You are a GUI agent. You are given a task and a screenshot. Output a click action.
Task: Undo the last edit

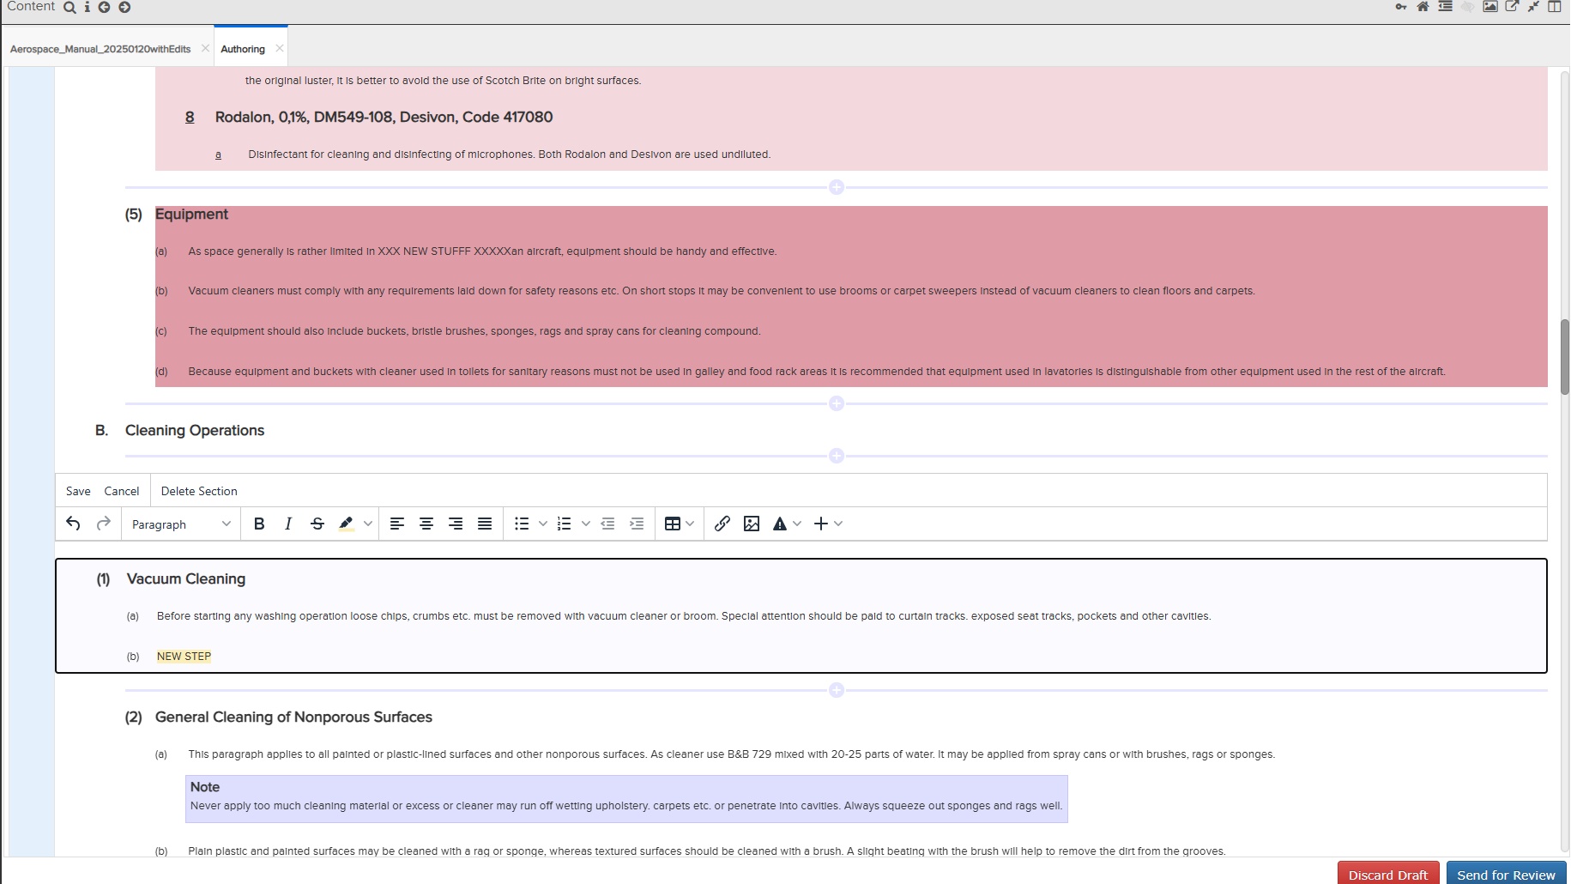point(73,524)
